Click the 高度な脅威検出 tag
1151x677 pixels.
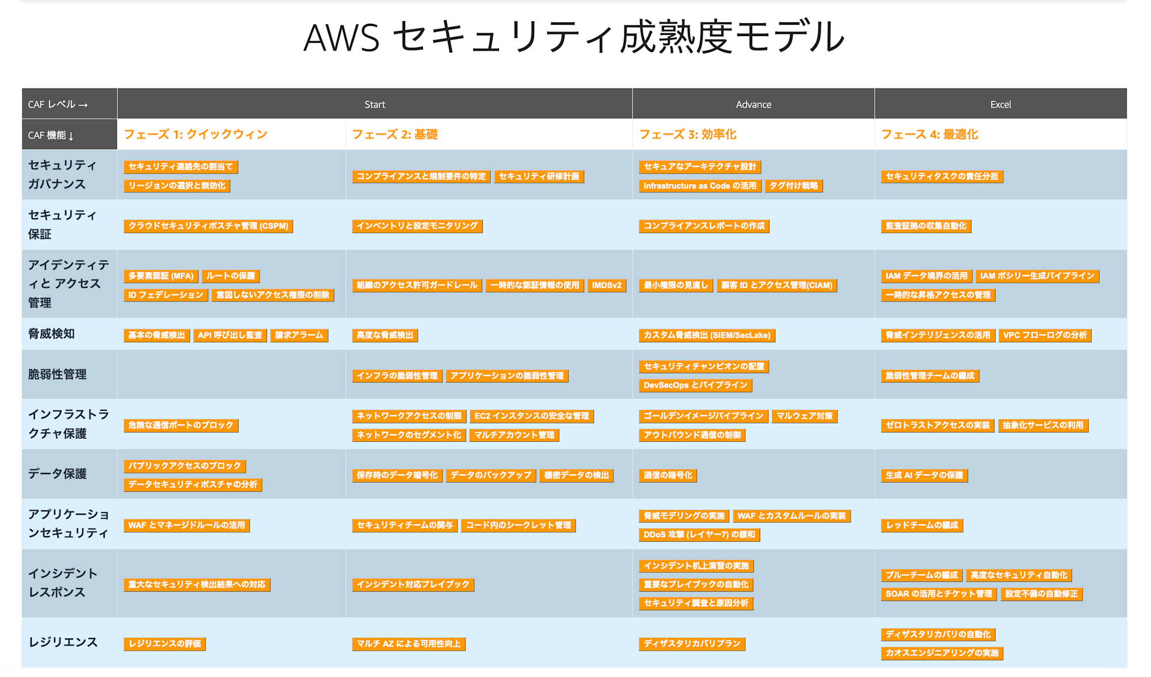[x=385, y=335]
